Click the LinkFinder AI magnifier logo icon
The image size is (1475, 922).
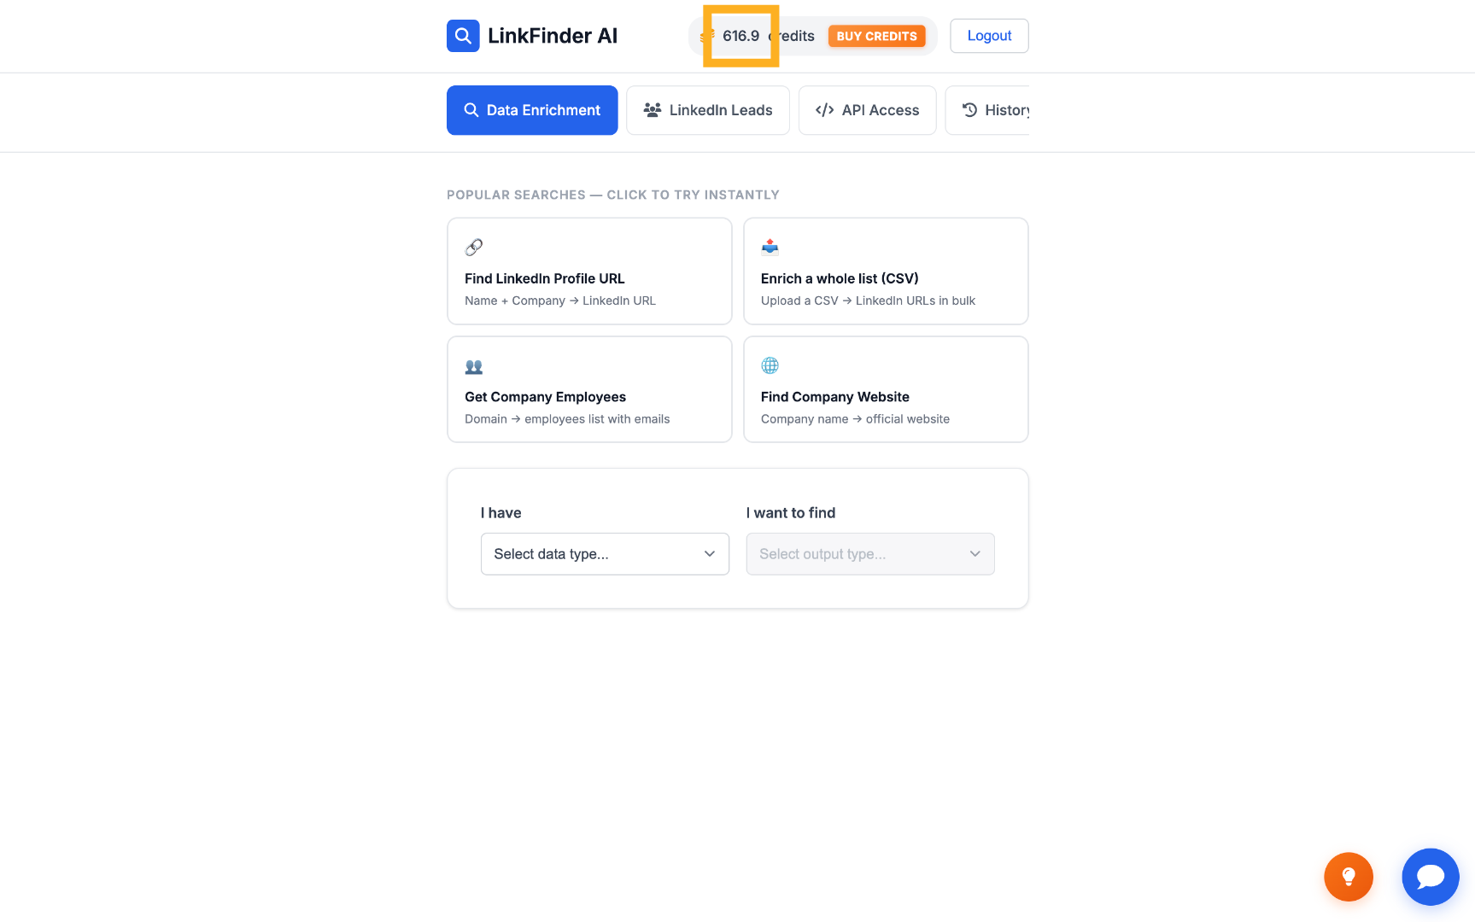click(463, 36)
